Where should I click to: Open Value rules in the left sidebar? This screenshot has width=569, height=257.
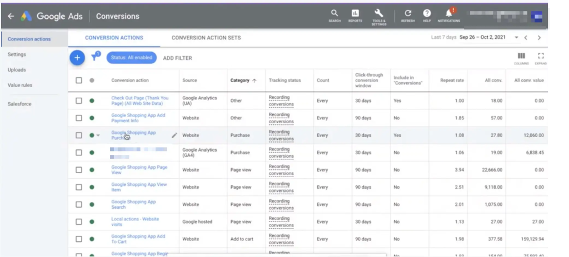[x=20, y=85]
